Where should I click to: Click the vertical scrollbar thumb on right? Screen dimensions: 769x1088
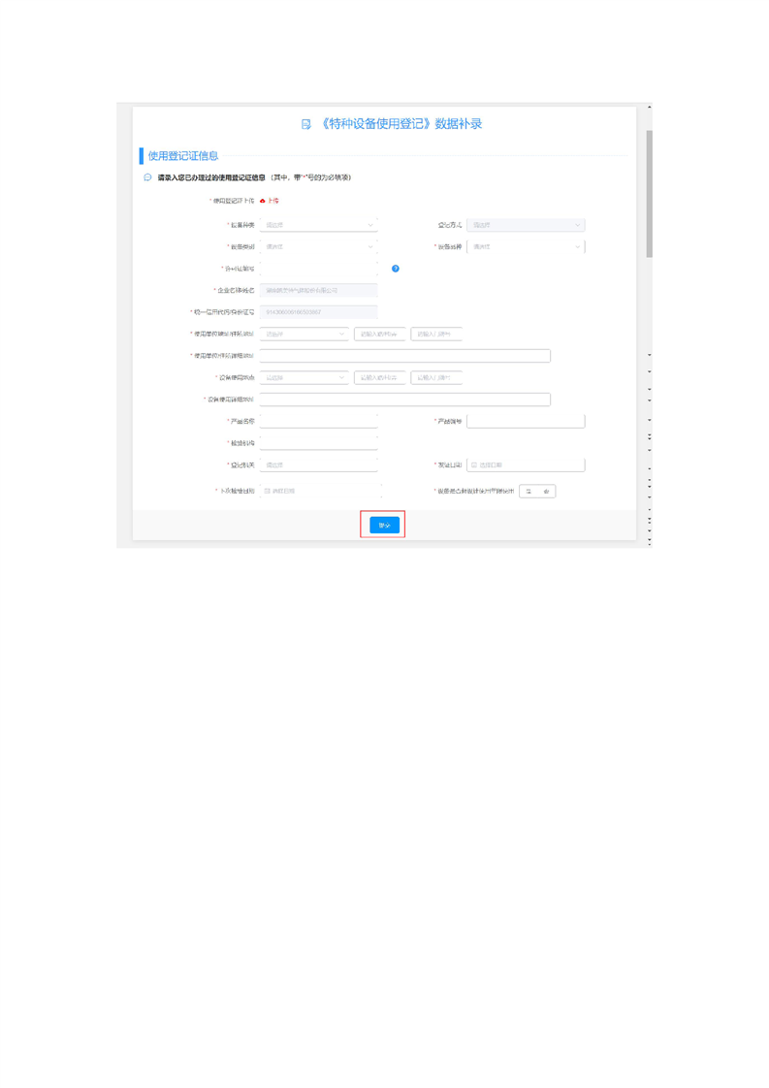pyautogui.click(x=649, y=194)
